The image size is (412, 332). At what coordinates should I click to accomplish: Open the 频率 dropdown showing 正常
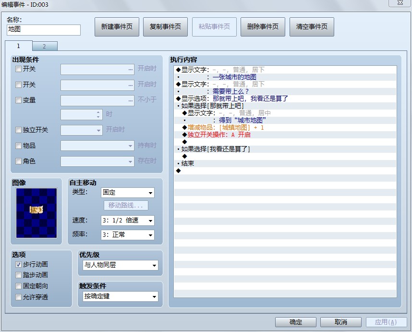(x=128, y=235)
